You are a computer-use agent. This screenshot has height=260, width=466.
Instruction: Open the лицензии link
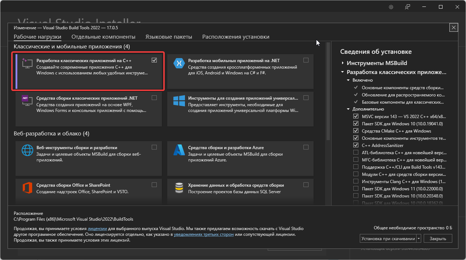[97, 229]
